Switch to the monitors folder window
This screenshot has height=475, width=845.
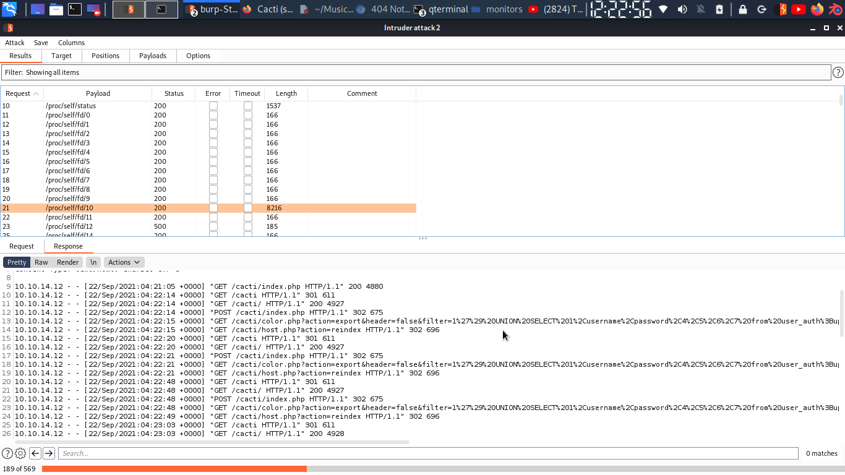click(497, 9)
